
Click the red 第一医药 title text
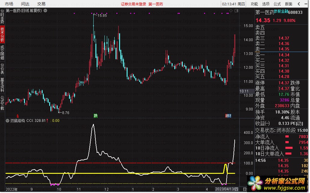(155, 4)
